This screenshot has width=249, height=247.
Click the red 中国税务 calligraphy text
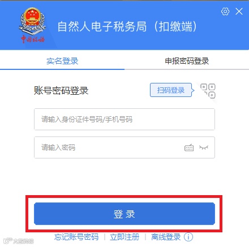pos(33,39)
